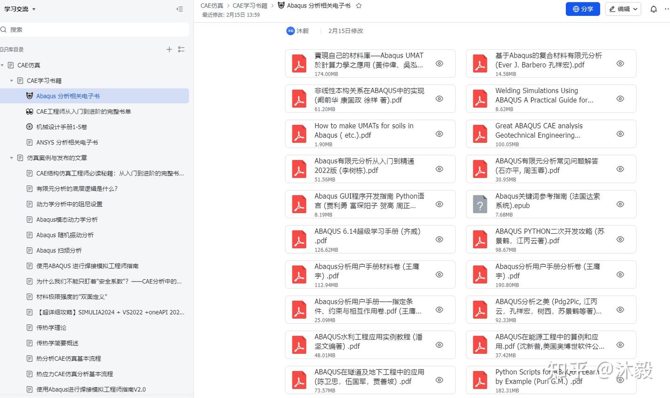Image resolution: width=670 pixels, height=398 pixels.
Task: Open 热分析CAE仿真基本流程 article
Action: (69, 358)
